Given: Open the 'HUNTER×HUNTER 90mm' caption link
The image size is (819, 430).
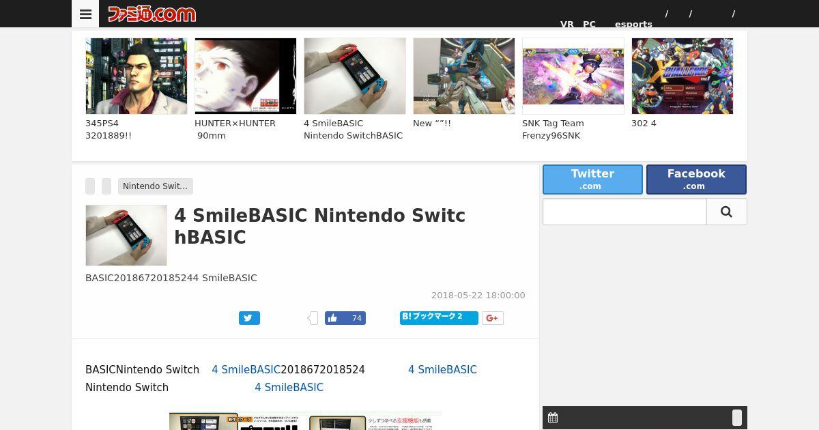Looking at the screenshot, I should coord(235,130).
